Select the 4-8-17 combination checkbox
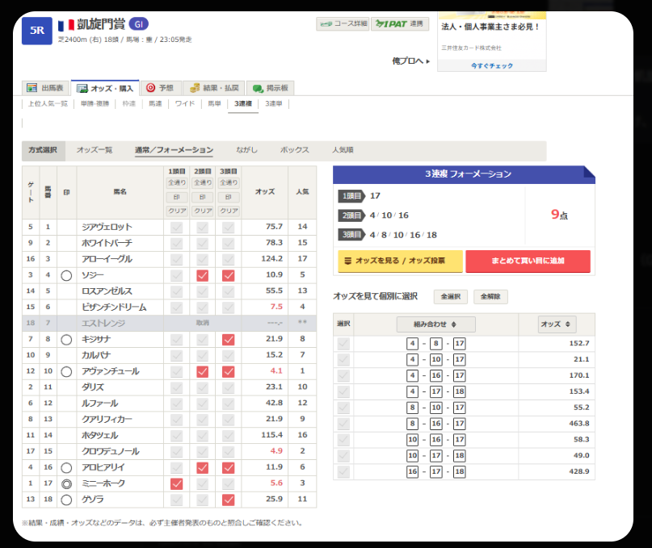 pos(343,344)
